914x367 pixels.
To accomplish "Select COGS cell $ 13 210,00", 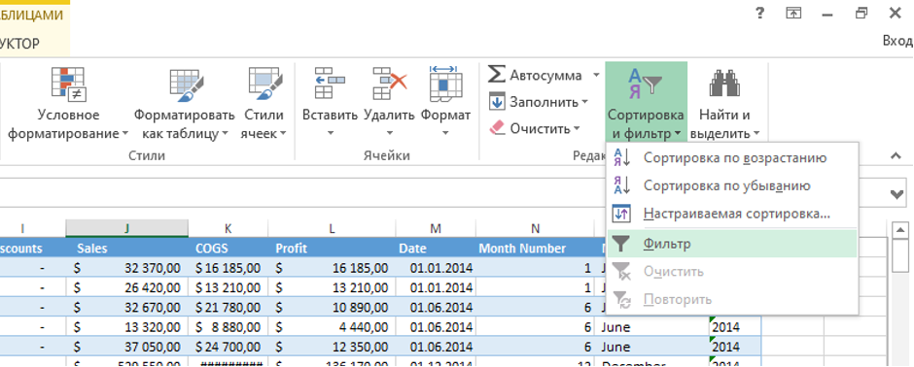I will 228,287.
